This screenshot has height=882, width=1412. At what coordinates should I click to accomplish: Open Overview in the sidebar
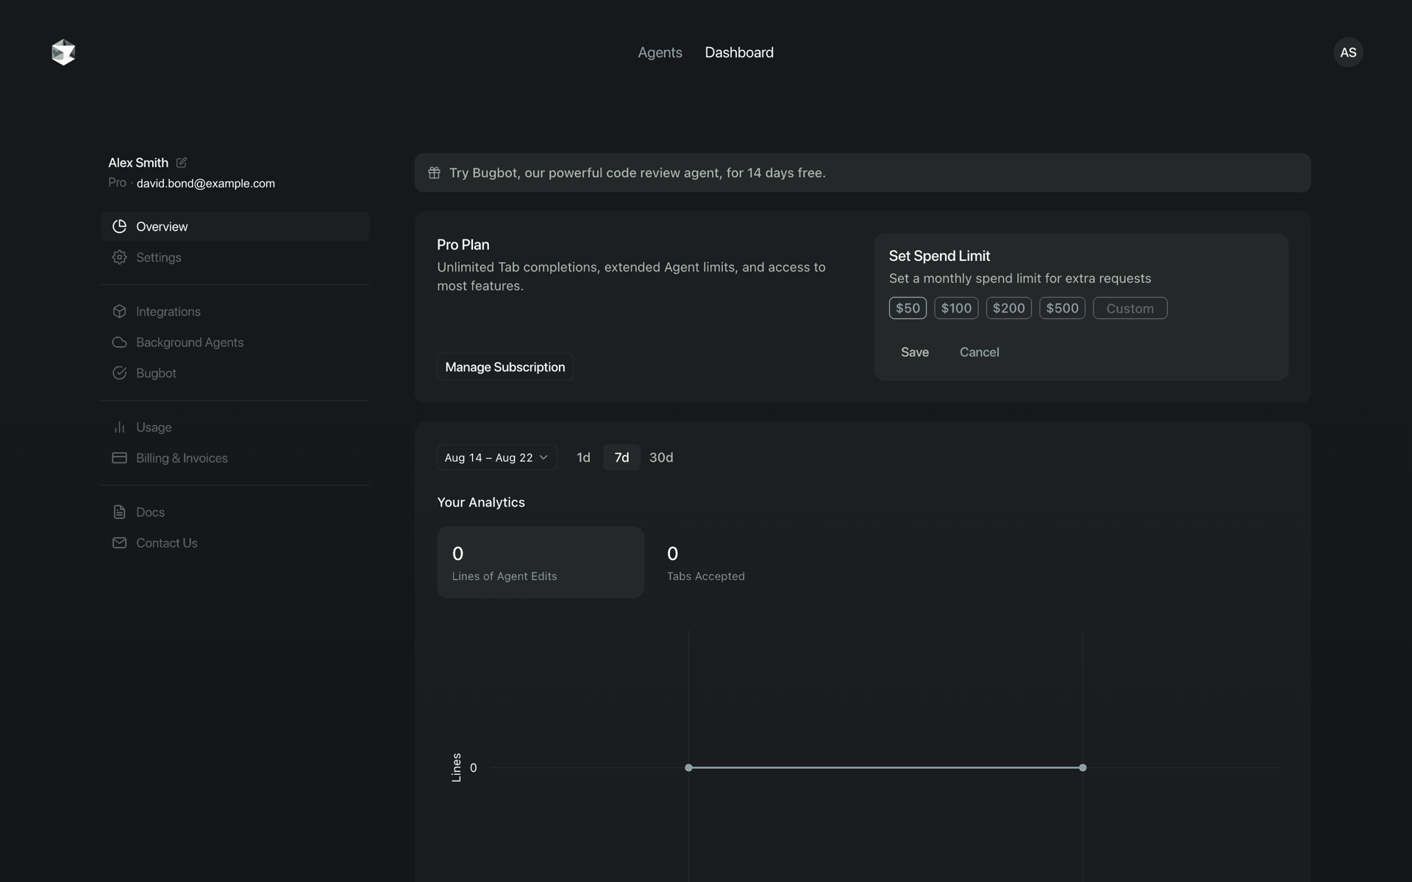[235, 226]
